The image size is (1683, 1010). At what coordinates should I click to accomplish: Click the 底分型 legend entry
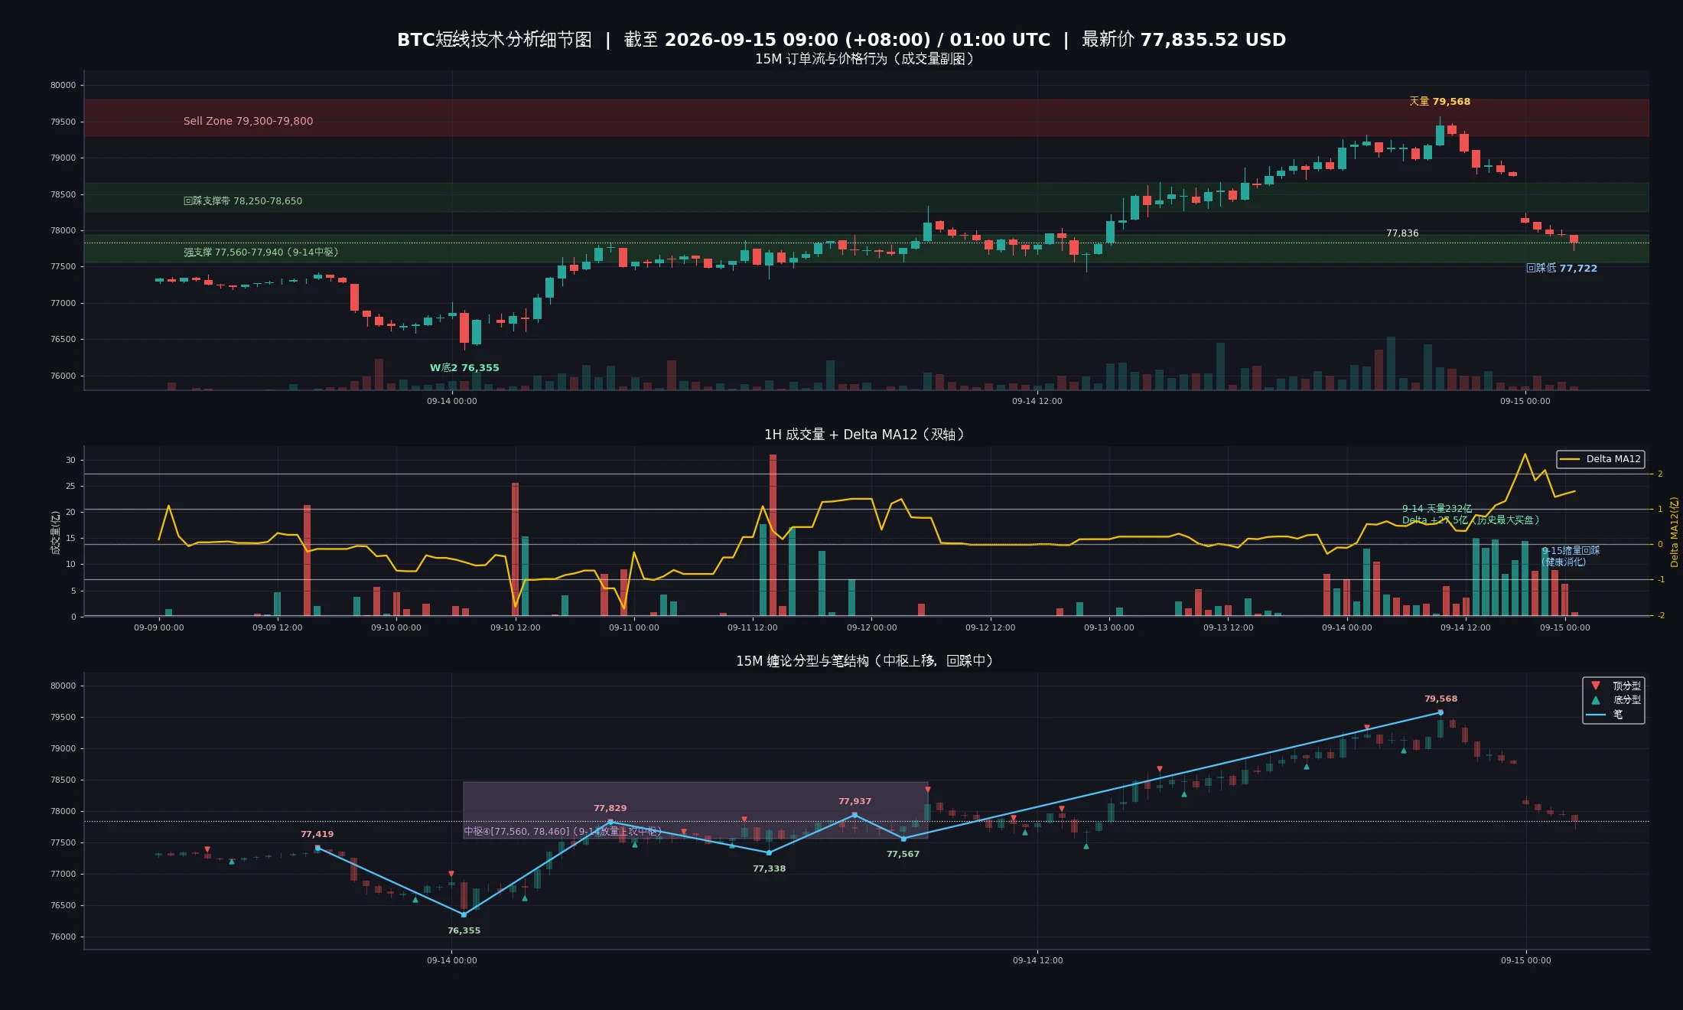pyautogui.click(x=1616, y=700)
